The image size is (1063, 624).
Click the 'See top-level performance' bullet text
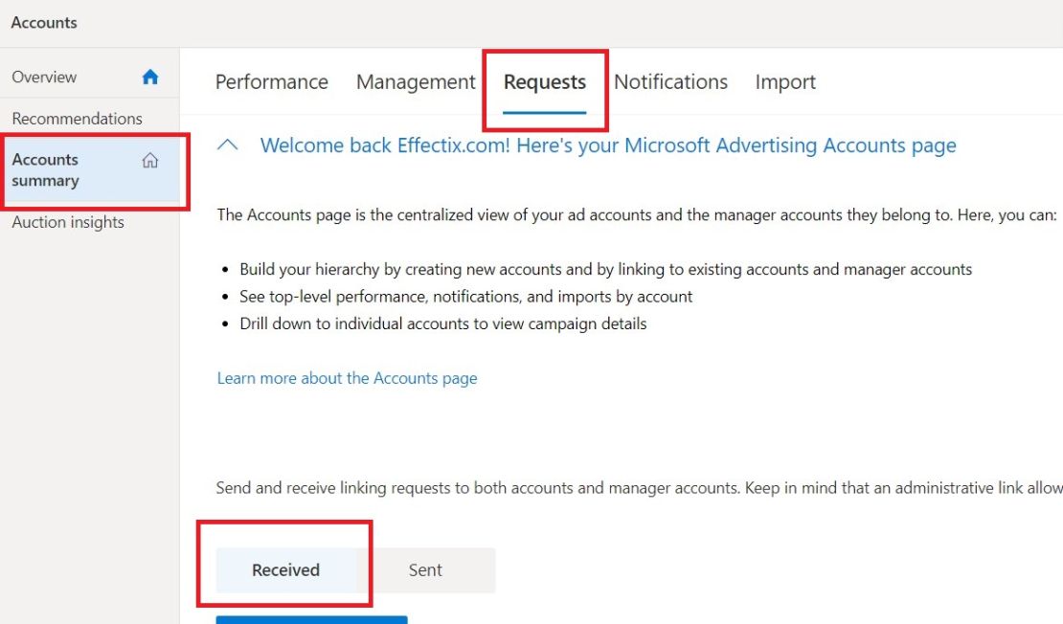coord(465,296)
